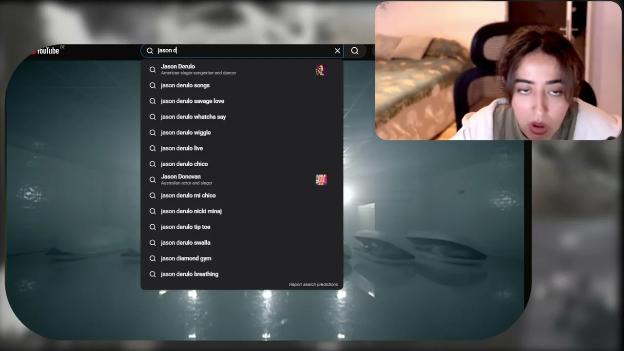Select the Jason Donovan actor suggestion
Image resolution: width=624 pixels, height=351 pixels.
pos(242,179)
